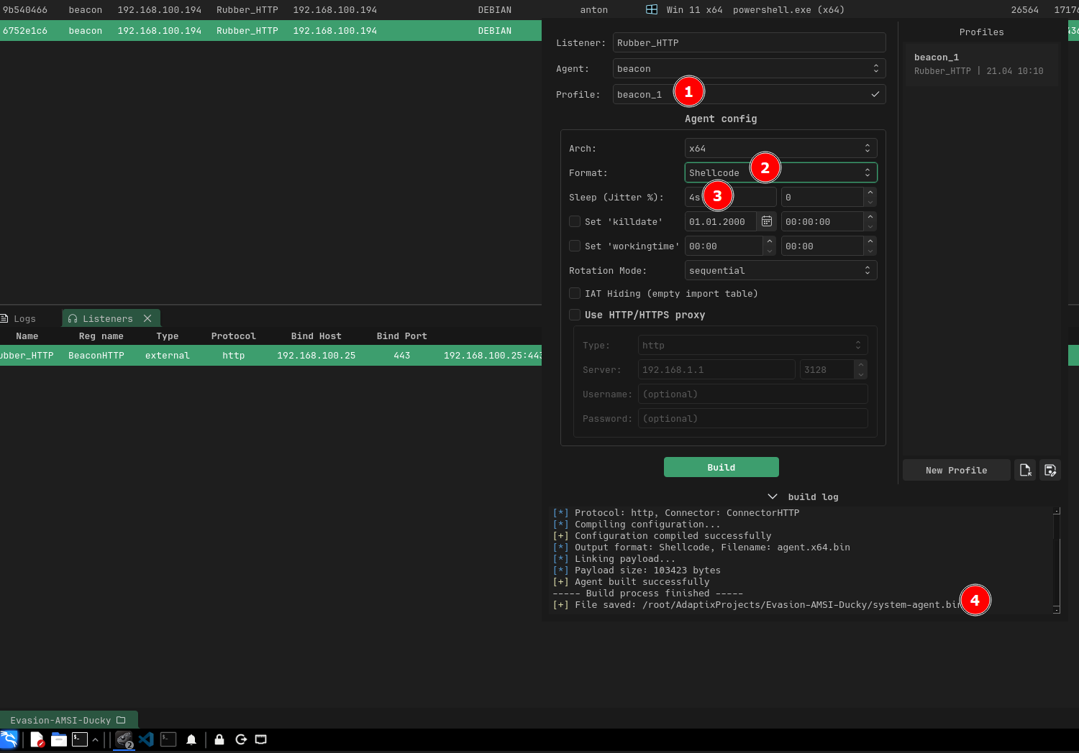Open Visual Studio Code from taskbar
The height and width of the screenshot is (753, 1079).
[x=146, y=739]
